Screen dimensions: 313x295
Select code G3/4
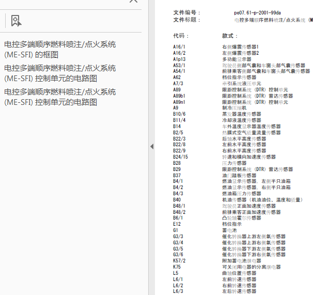pyautogui.click(x=178, y=242)
